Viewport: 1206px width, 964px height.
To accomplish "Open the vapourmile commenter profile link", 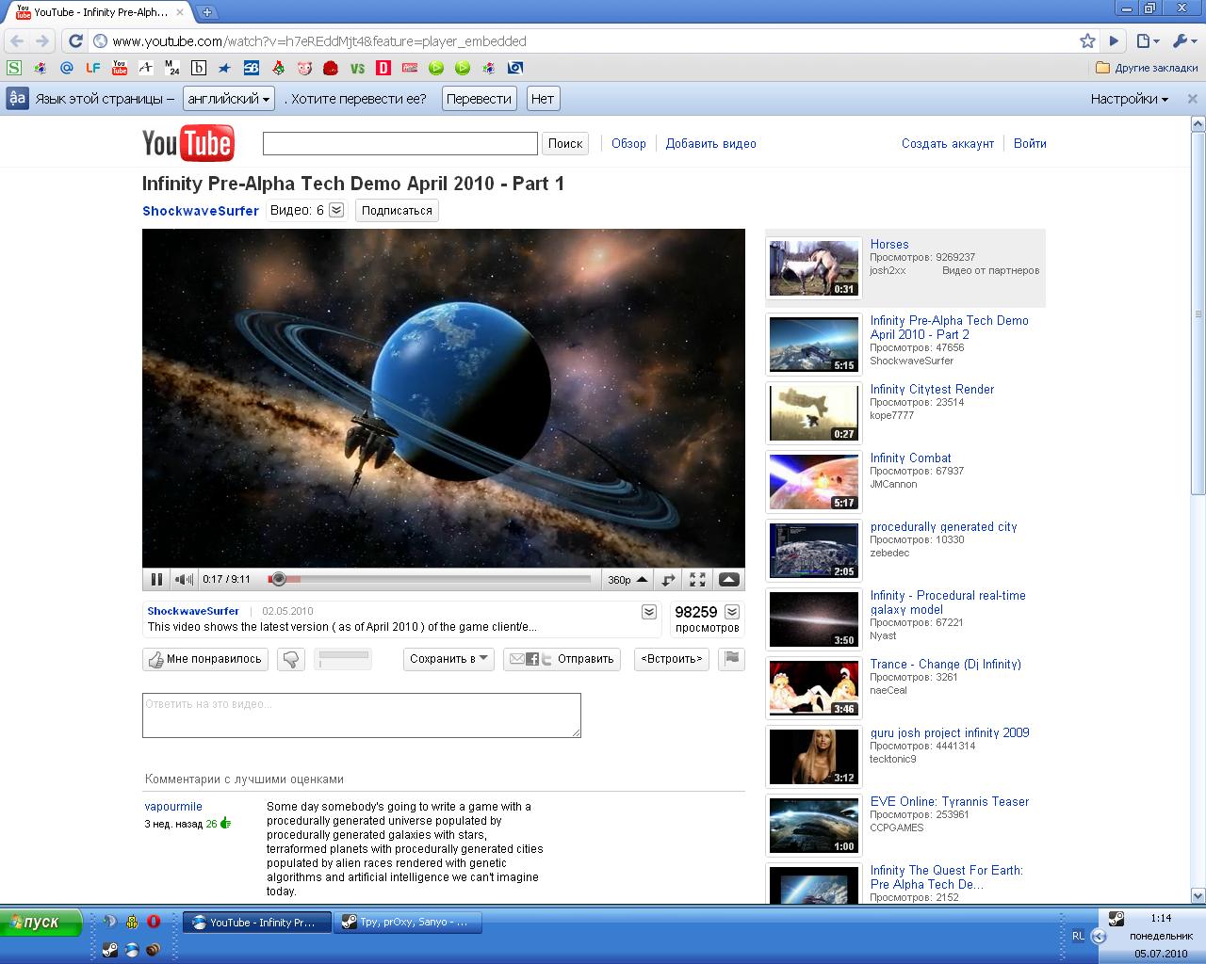I will pos(173,807).
